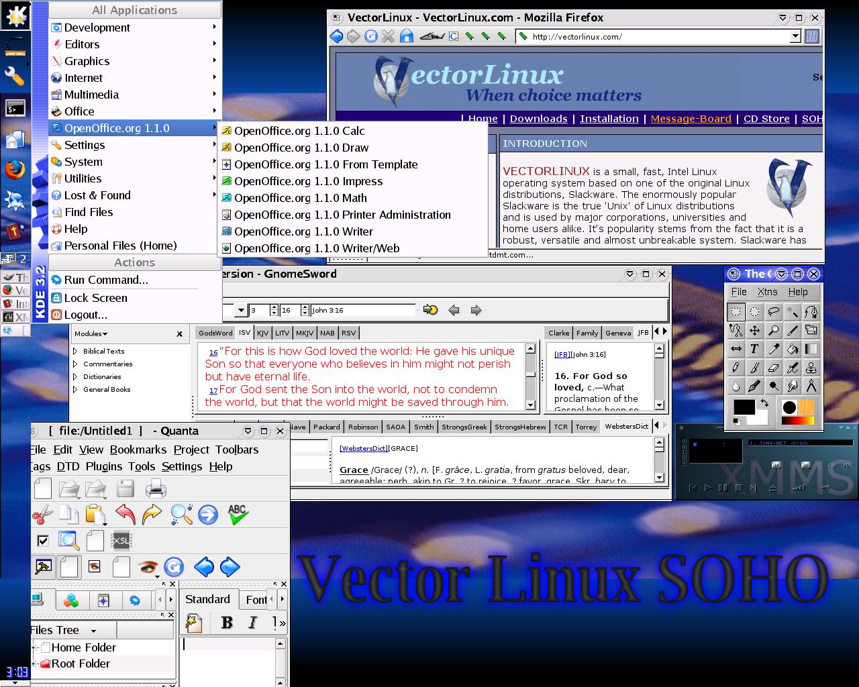859x687 pixels.
Task: Click the Undo red arrow in Quanta
Action: point(125,515)
